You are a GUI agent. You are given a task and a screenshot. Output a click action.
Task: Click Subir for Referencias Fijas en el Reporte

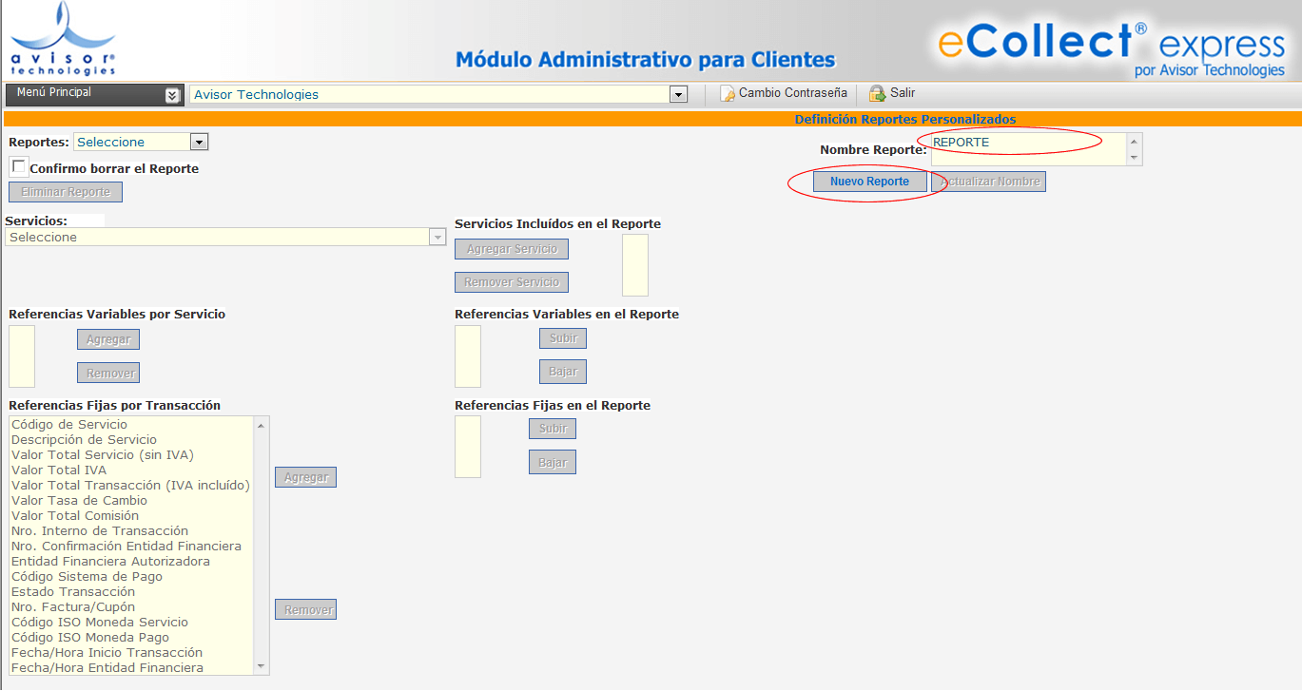pos(553,429)
